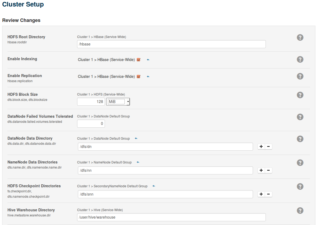
Task: Edit the /dfs/nn NameNode directory field
Action: tap(165, 170)
